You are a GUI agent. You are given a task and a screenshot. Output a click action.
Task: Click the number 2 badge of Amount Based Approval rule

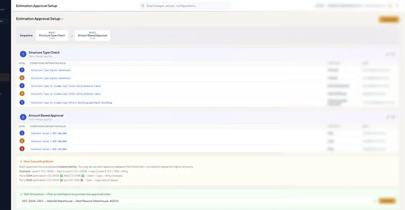coord(23,117)
